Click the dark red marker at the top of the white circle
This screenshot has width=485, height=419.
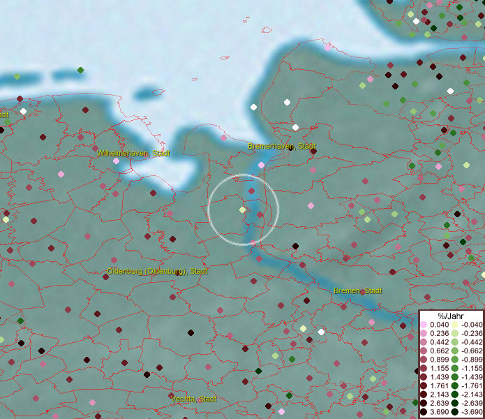pyautogui.click(x=252, y=189)
